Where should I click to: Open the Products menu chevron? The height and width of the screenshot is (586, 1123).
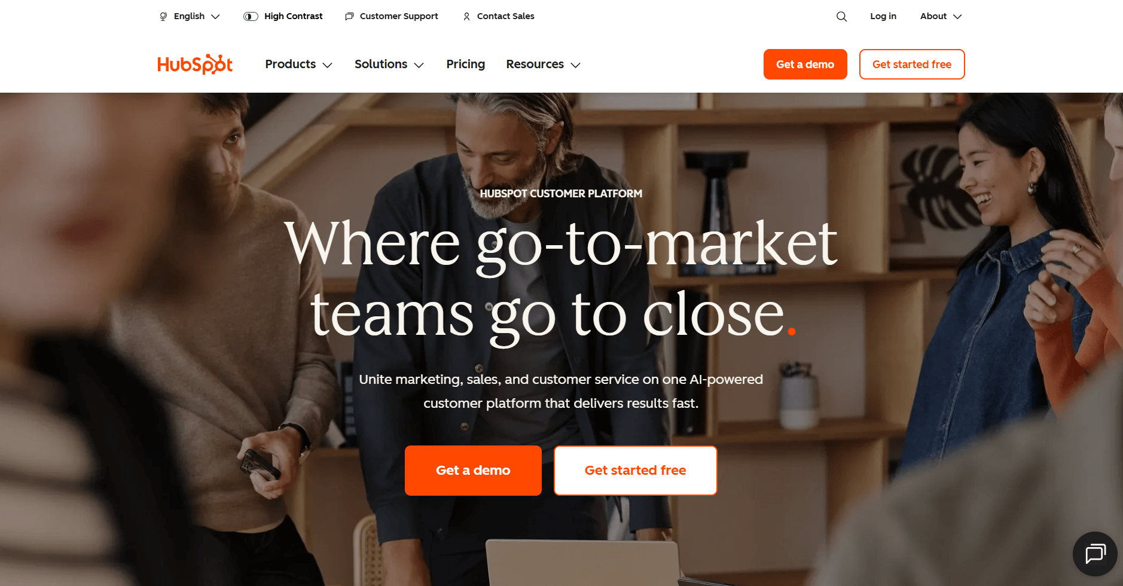coord(327,65)
